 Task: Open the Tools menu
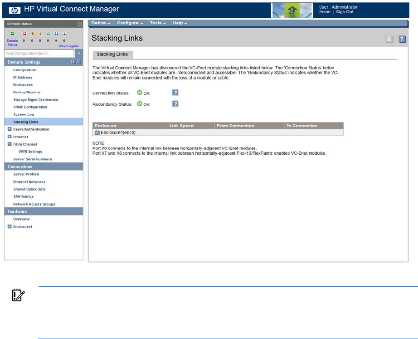158,23
